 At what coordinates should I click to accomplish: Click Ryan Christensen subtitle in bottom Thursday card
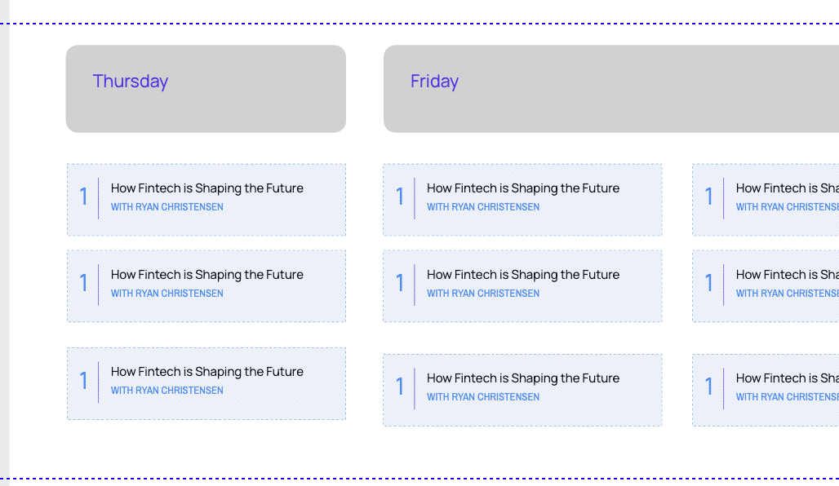click(166, 391)
